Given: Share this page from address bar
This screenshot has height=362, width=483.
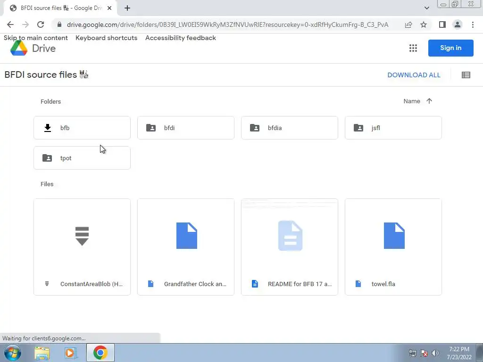Looking at the screenshot, I should 408,25.
